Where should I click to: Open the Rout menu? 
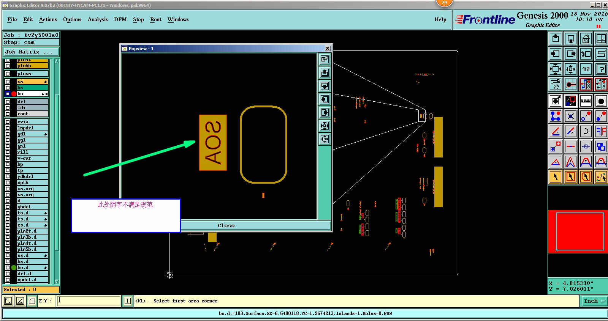click(x=156, y=19)
